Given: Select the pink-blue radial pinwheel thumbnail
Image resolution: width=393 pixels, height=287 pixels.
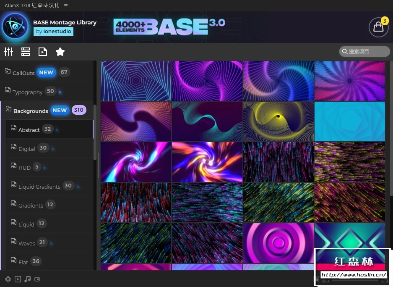Looking at the screenshot, I should click(x=350, y=81).
